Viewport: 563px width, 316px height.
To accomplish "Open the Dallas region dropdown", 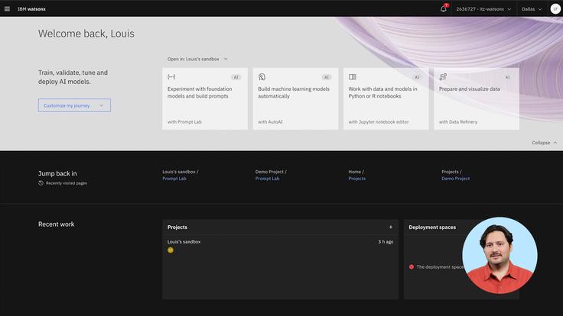I will pos(532,9).
